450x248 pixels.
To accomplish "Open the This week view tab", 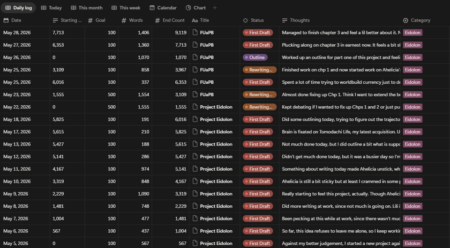I will point(126,8).
